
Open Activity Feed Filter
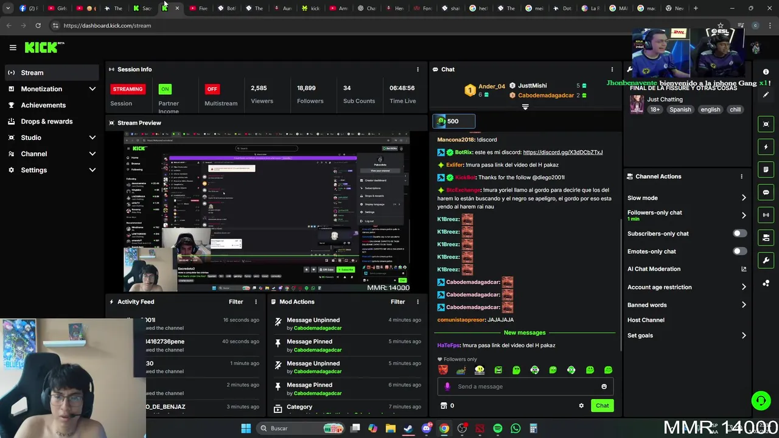tap(236, 302)
